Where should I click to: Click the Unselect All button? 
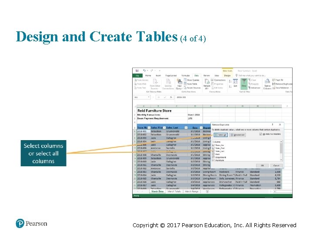point(237,135)
